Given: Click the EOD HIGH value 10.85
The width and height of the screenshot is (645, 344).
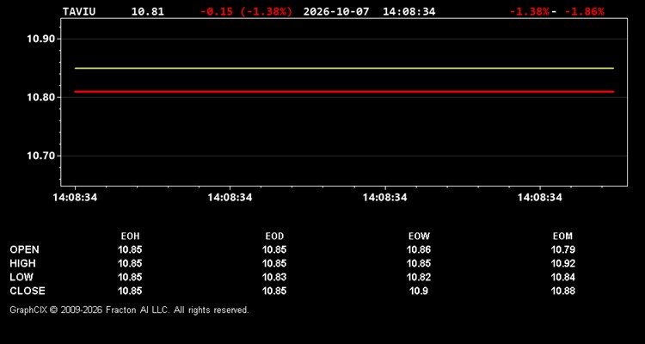Looking at the screenshot, I should (x=274, y=263).
